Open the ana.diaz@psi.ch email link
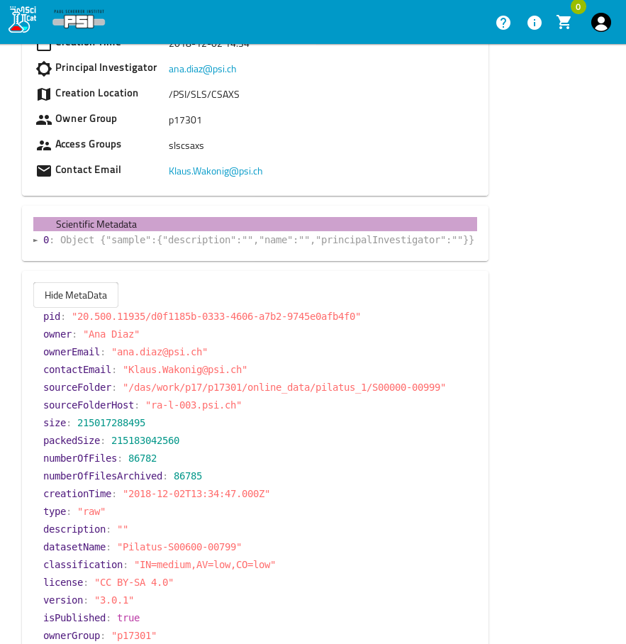Image resolution: width=626 pixels, height=644 pixels. coord(202,69)
